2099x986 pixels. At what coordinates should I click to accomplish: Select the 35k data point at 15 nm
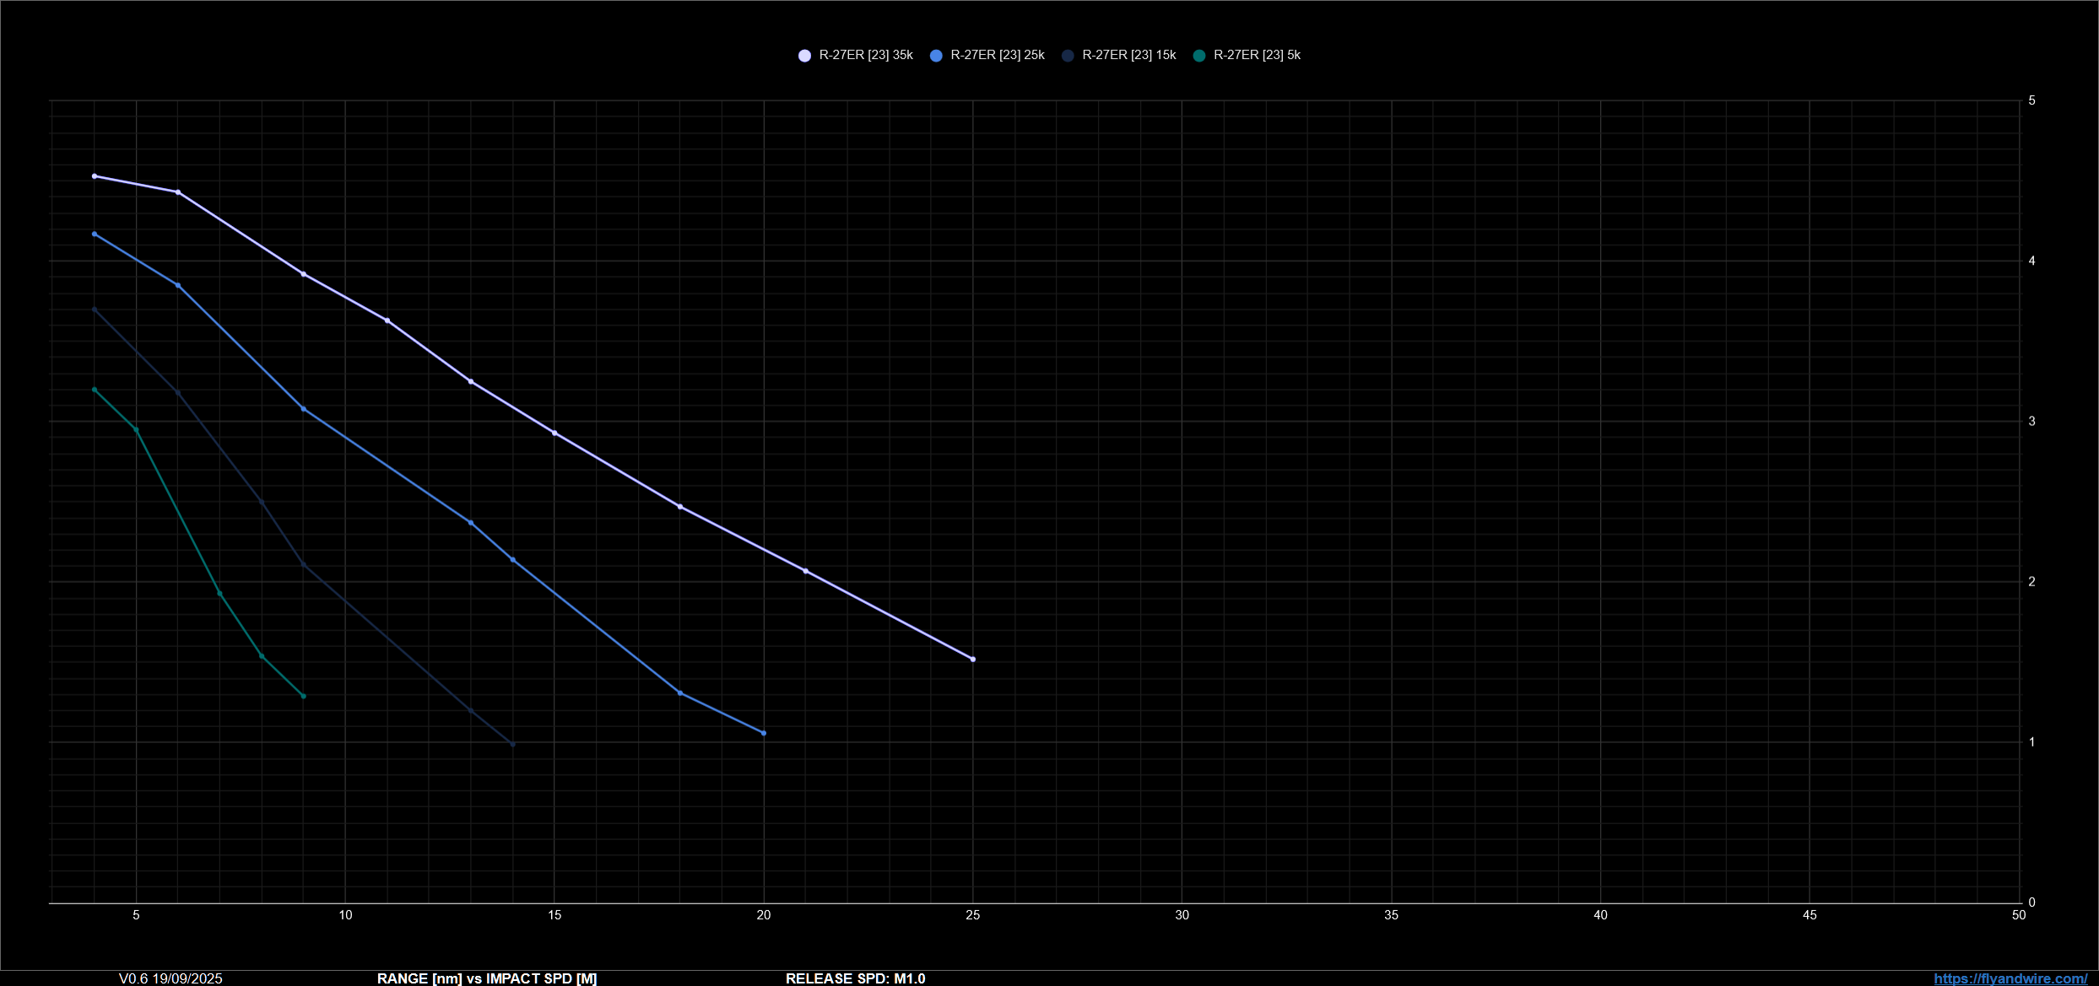point(555,433)
